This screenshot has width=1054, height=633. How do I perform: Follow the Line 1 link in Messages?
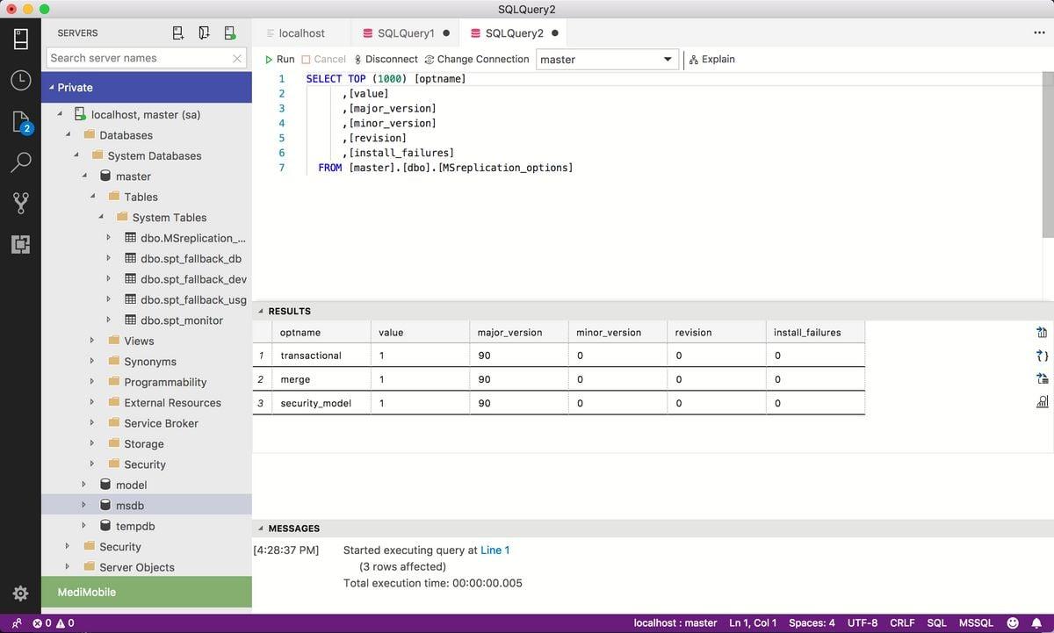[x=495, y=550]
